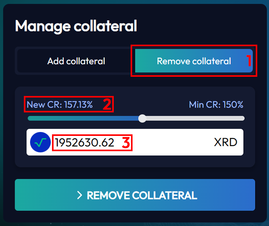Click the far left start of CR slider
This screenshot has width=269, height=226.
coord(30,118)
